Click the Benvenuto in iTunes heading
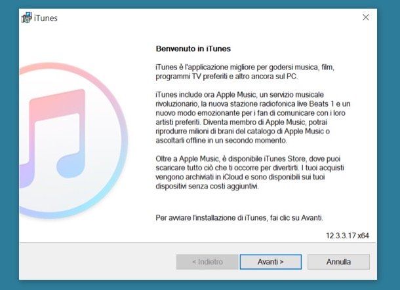This screenshot has height=290, width=400. (193, 48)
